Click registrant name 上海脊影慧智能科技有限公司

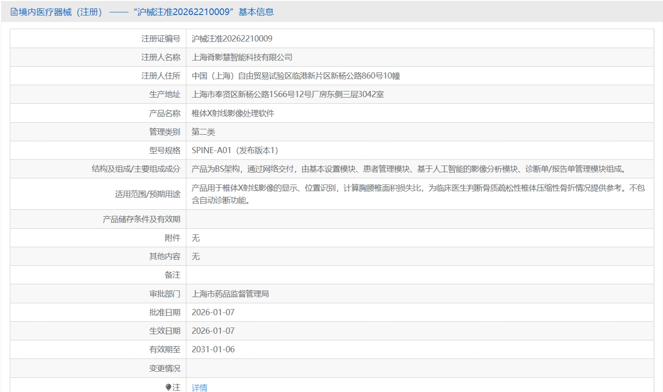click(x=242, y=57)
